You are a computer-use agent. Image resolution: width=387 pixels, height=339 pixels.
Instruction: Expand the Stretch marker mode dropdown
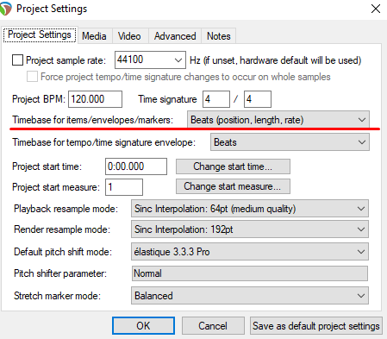click(x=250, y=295)
